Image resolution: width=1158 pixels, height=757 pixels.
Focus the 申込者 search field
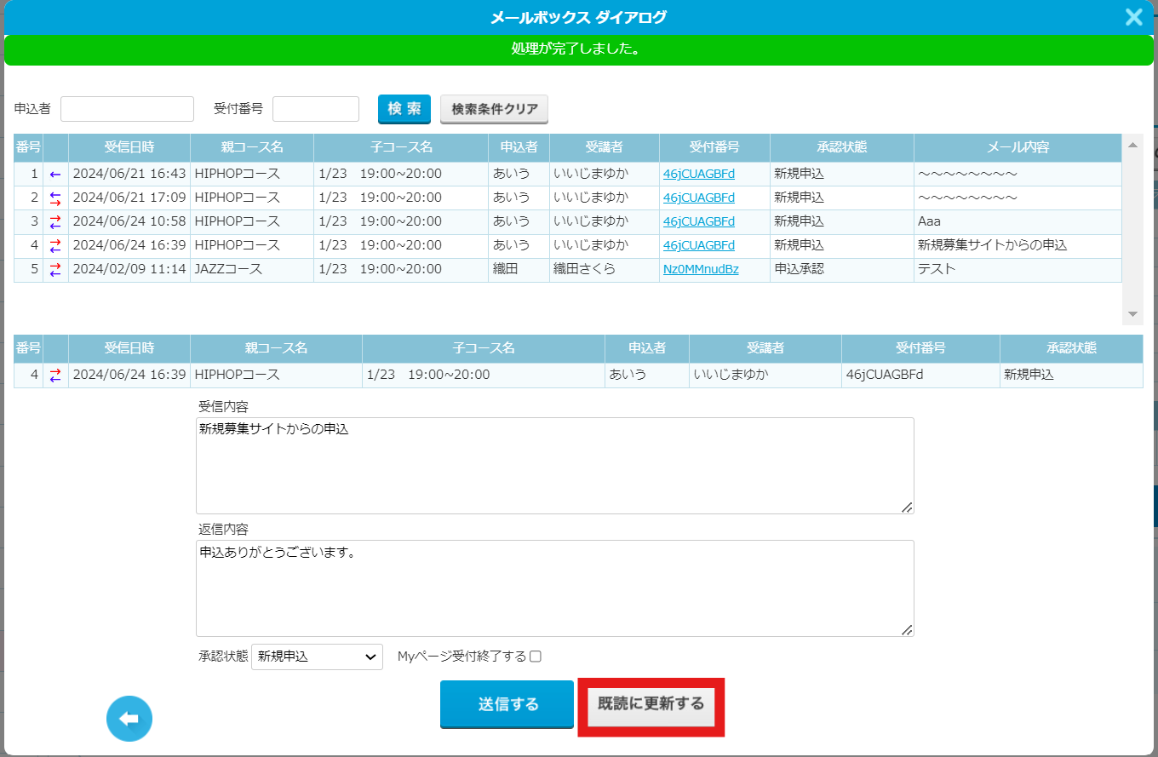click(x=128, y=109)
